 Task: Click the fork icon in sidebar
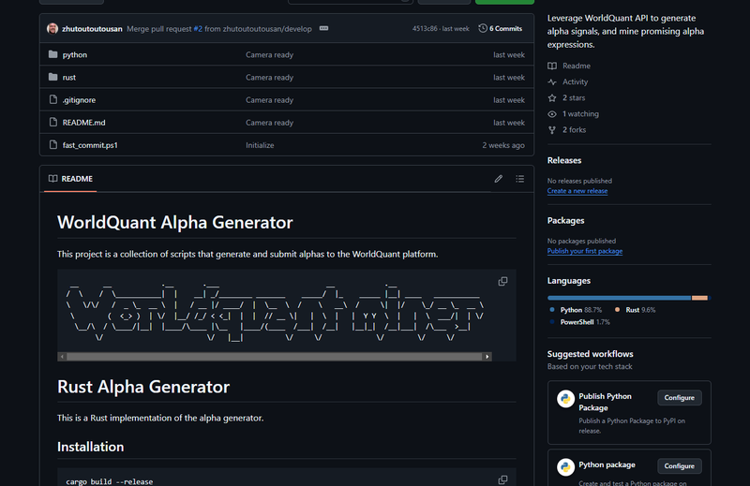click(x=552, y=130)
